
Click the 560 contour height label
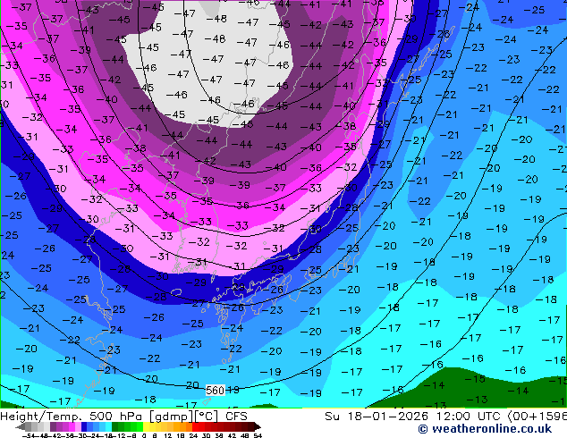pyautogui.click(x=216, y=391)
